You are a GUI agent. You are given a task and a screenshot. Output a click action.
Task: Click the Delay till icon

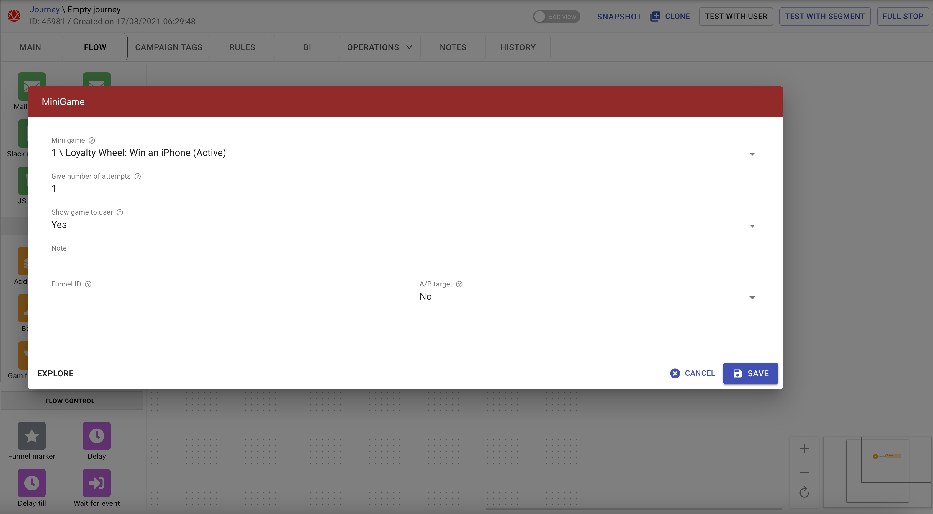click(32, 483)
